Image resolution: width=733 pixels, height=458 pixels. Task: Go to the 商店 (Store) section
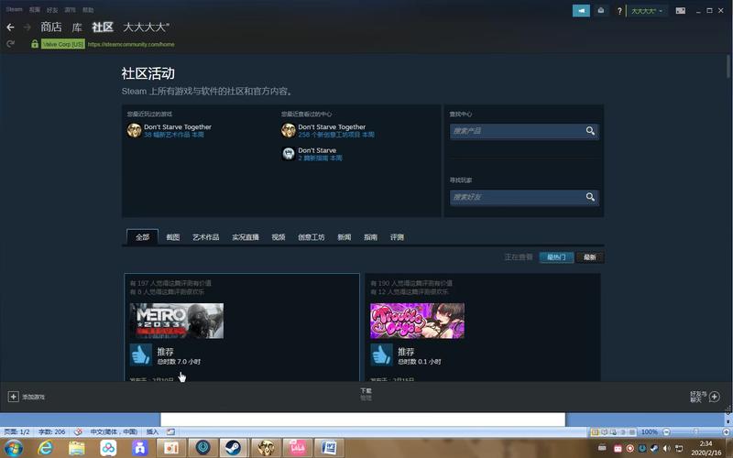pyautogui.click(x=51, y=27)
